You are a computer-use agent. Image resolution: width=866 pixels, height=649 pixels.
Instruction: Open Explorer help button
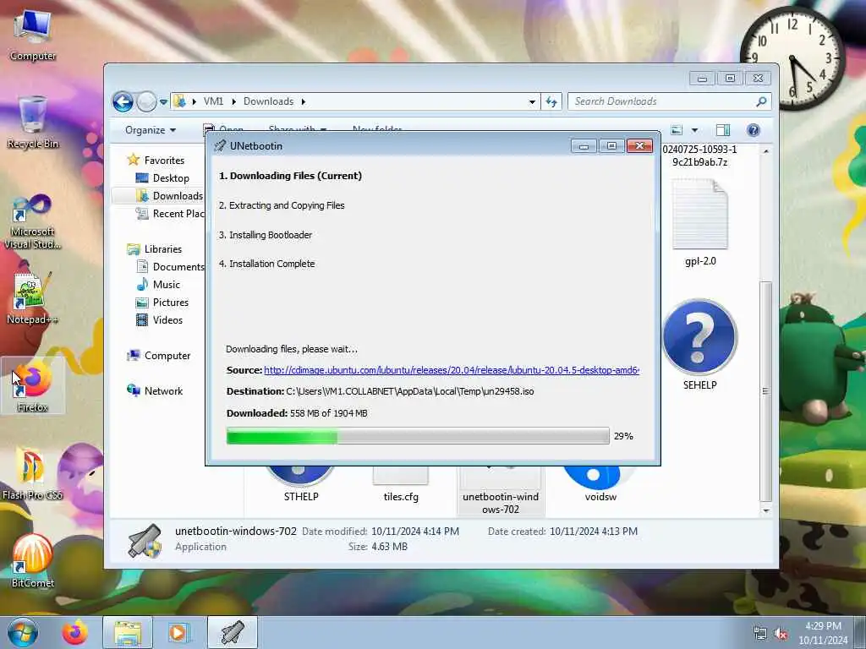coord(754,130)
